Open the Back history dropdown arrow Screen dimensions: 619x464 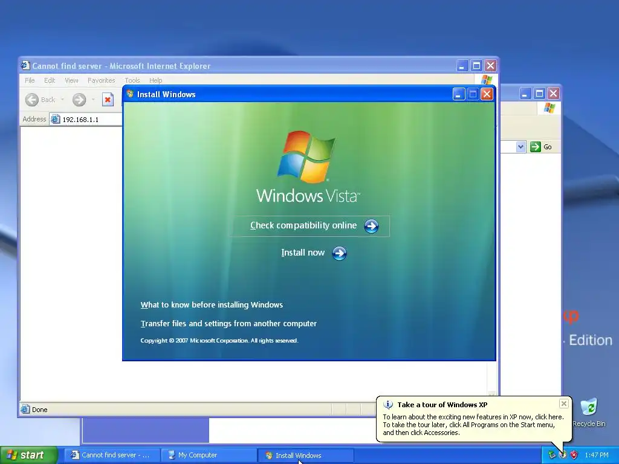tap(62, 100)
